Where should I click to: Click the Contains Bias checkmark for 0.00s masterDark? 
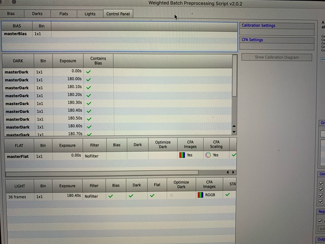pyautogui.click(x=88, y=72)
